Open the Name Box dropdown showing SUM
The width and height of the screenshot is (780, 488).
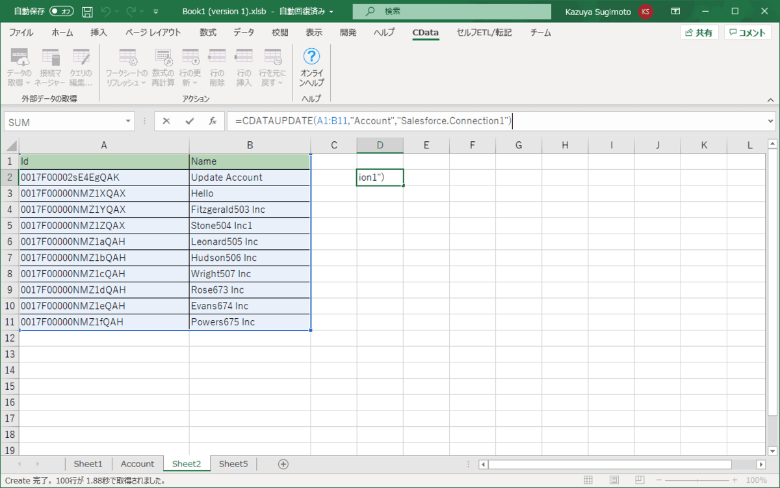click(x=128, y=120)
